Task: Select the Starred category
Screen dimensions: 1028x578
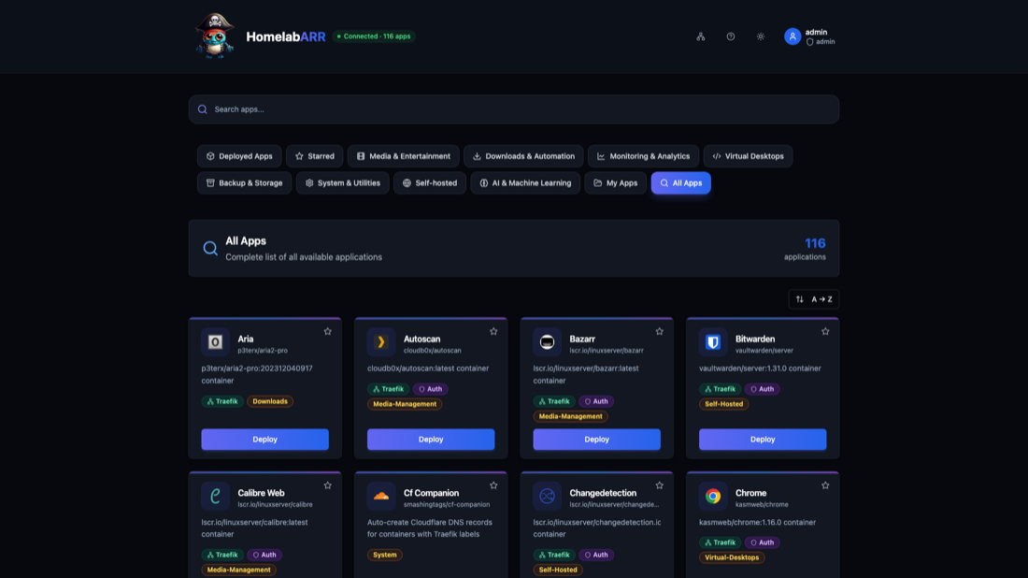Action: 315,156
